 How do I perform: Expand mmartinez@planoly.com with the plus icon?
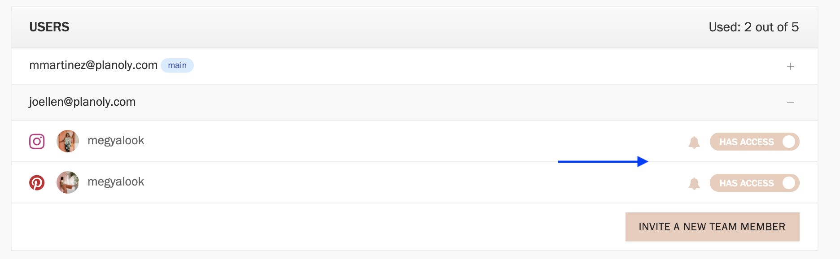[791, 66]
